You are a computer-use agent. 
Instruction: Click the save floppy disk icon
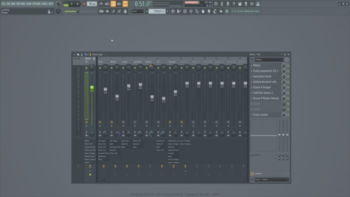(x=239, y=4)
